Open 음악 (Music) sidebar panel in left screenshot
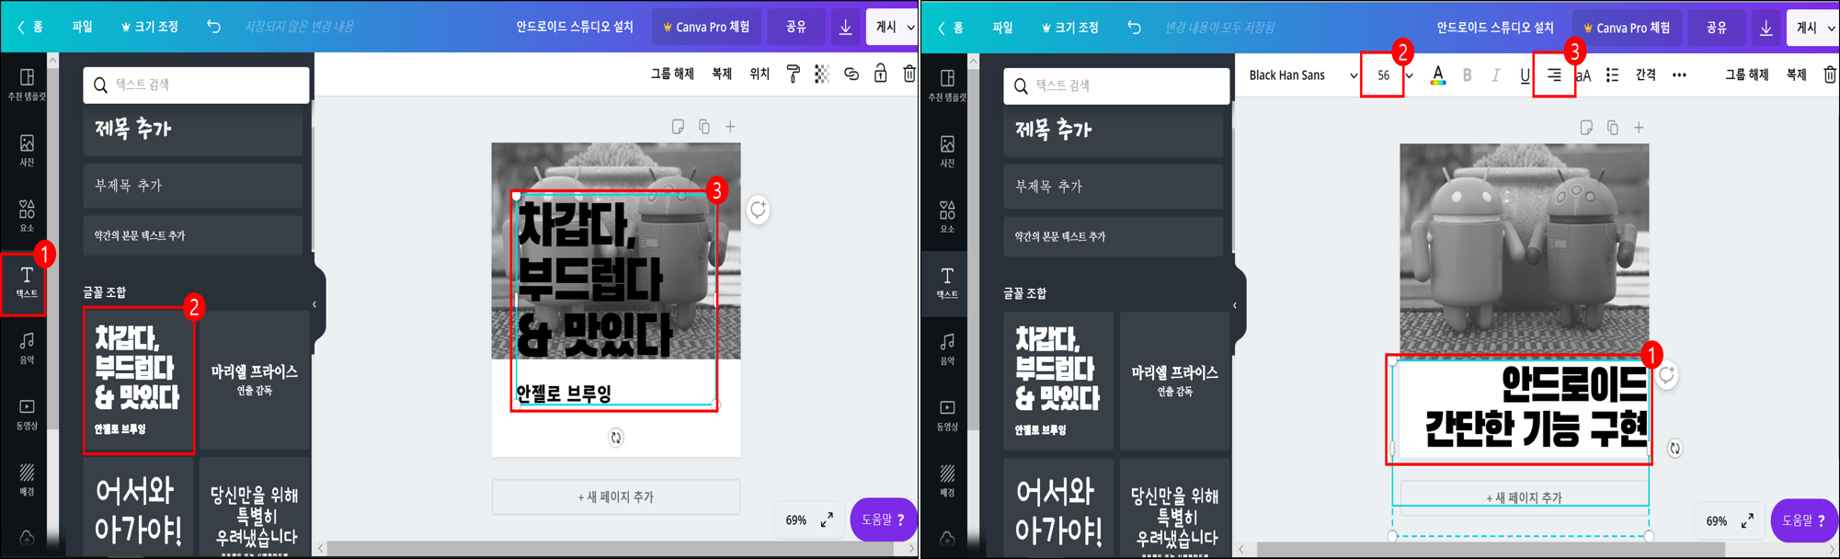Image resolution: width=1840 pixels, height=559 pixels. point(27,348)
